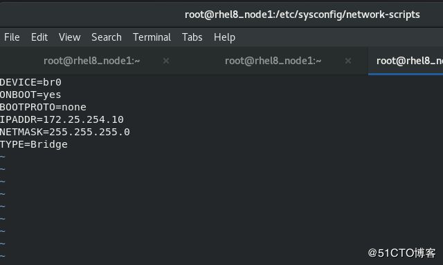
Task: Click the 51CTO watermark text
Action: pos(401,253)
